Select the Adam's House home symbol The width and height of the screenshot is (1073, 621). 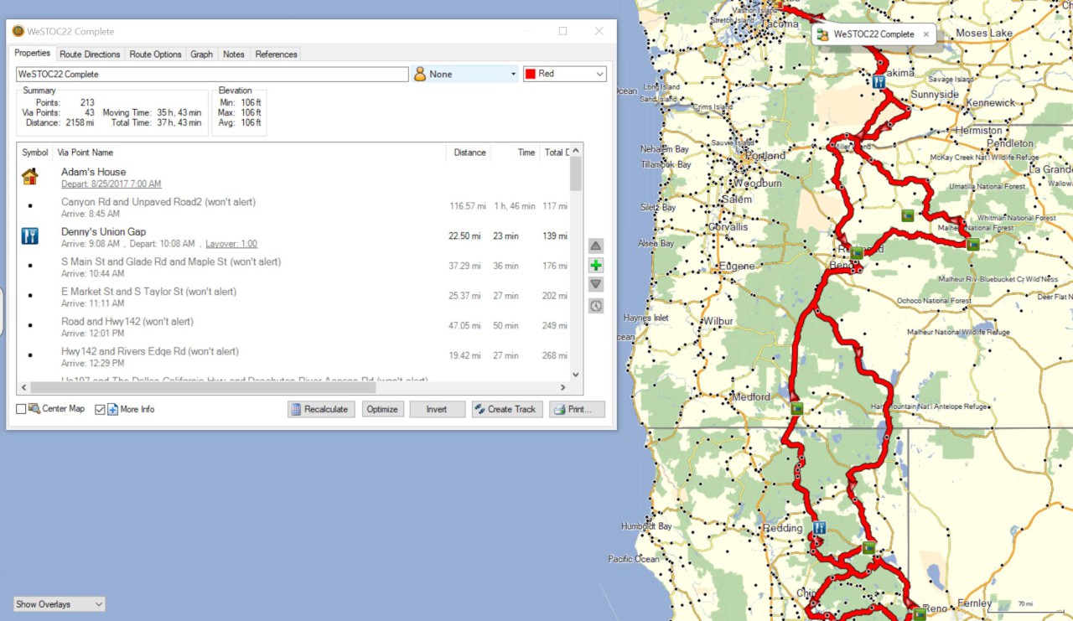pos(30,177)
